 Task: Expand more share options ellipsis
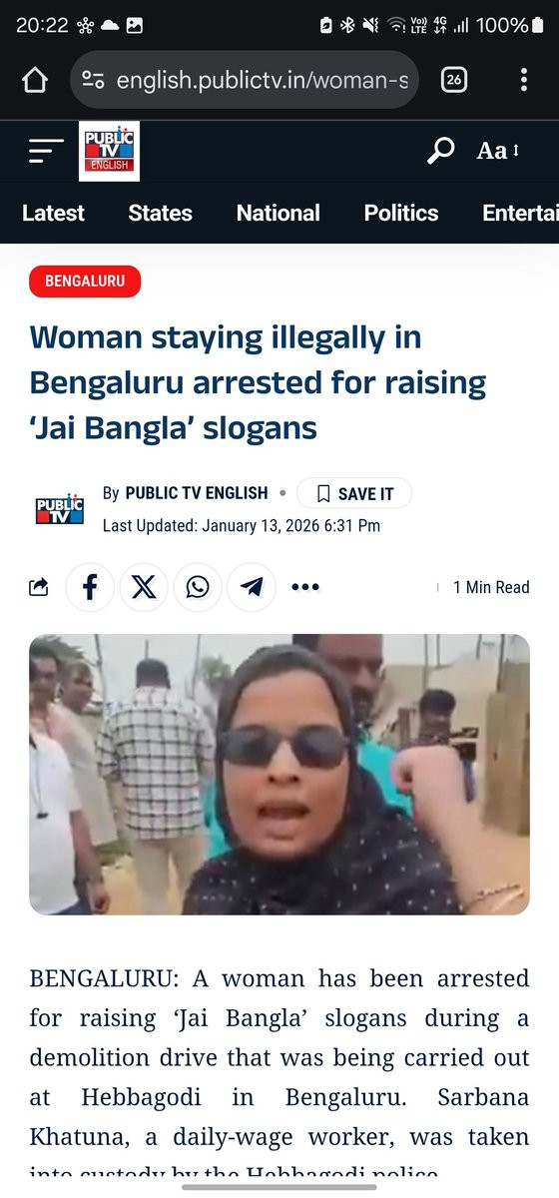304,587
